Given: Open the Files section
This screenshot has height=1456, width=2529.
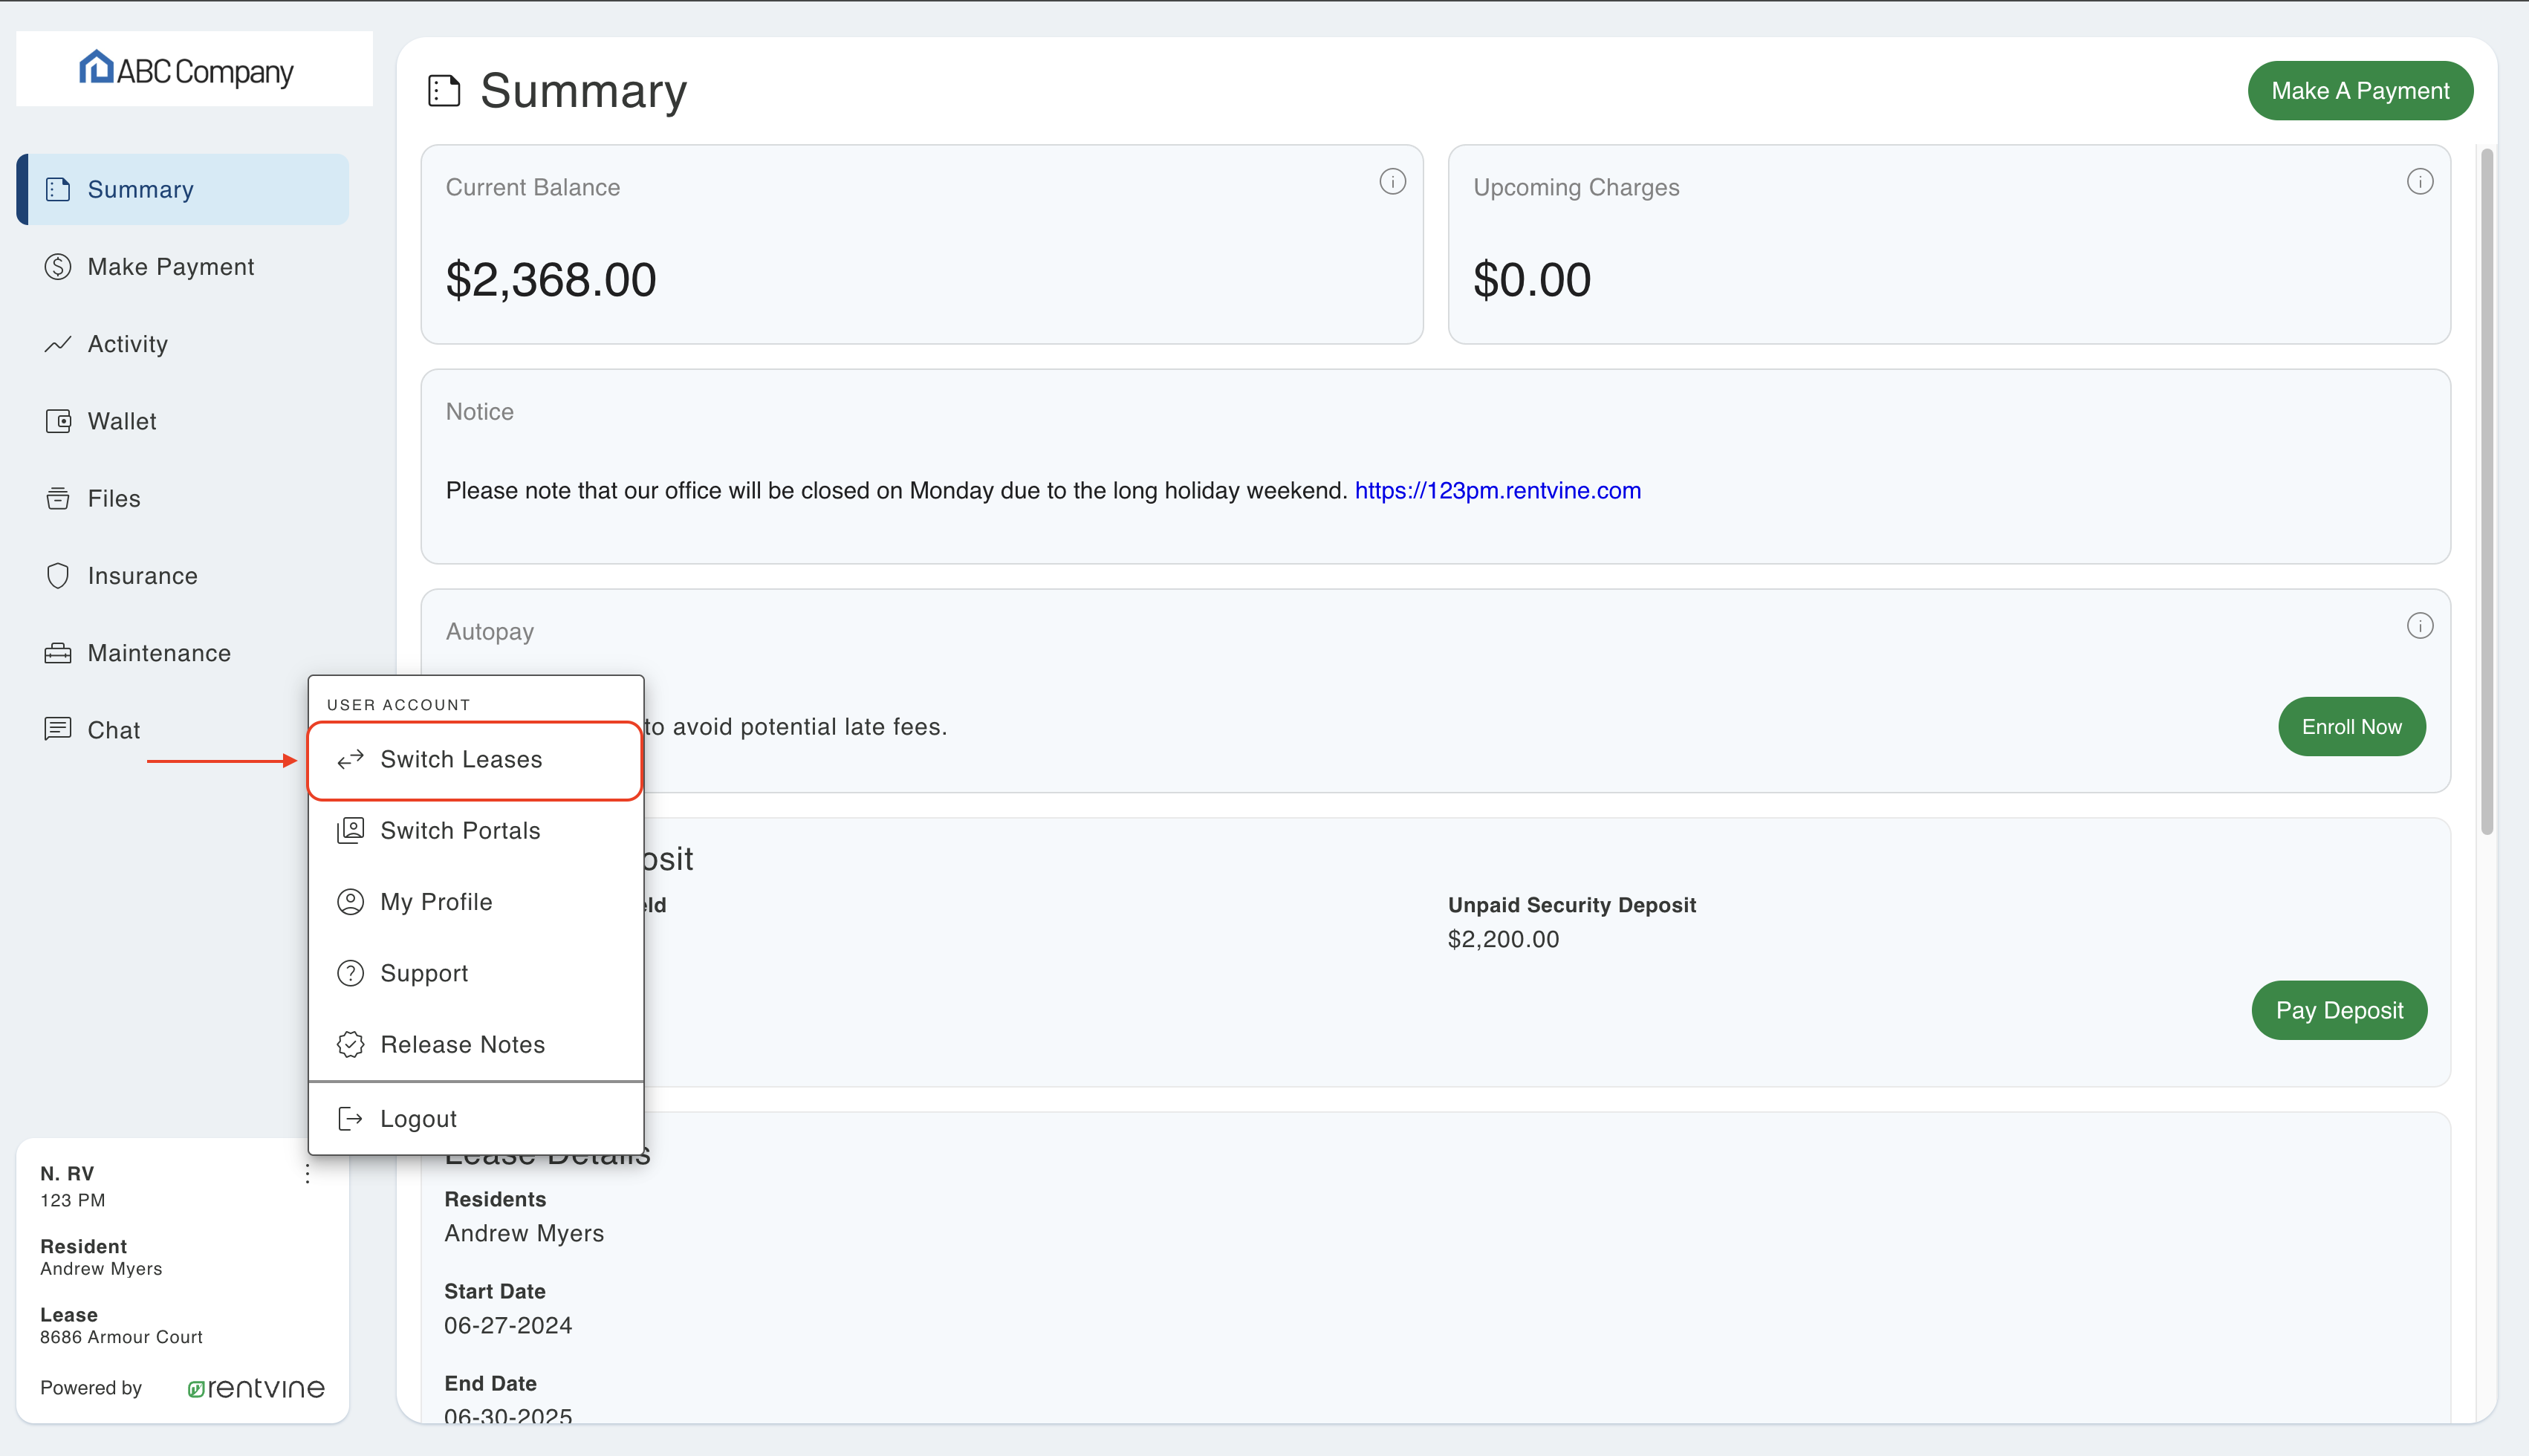Looking at the screenshot, I should [112, 498].
